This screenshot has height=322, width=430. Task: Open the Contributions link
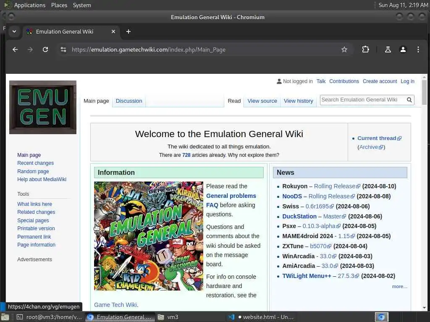pos(344,81)
